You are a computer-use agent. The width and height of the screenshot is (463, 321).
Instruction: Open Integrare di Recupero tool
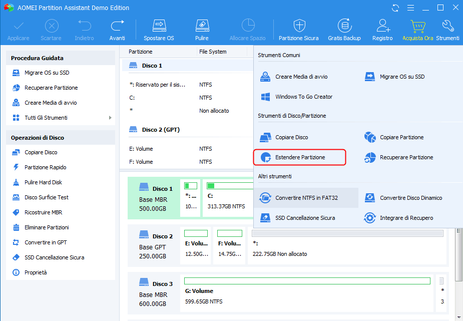tap(398, 218)
